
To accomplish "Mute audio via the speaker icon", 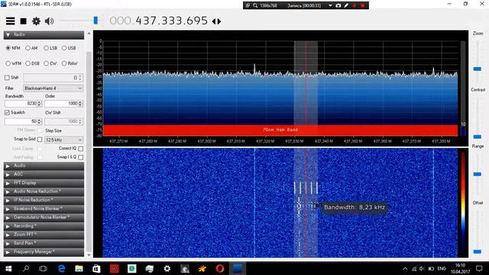I will point(49,21).
